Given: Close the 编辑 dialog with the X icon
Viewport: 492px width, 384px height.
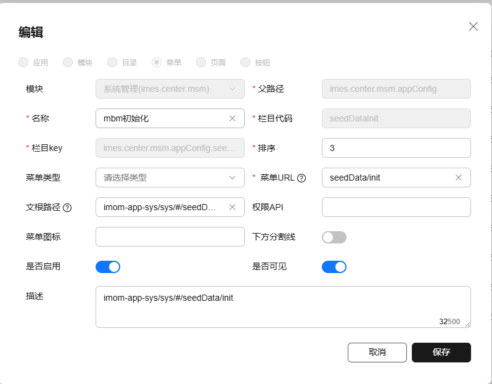Looking at the screenshot, I should pyautogui.click(x=473, y=27).
